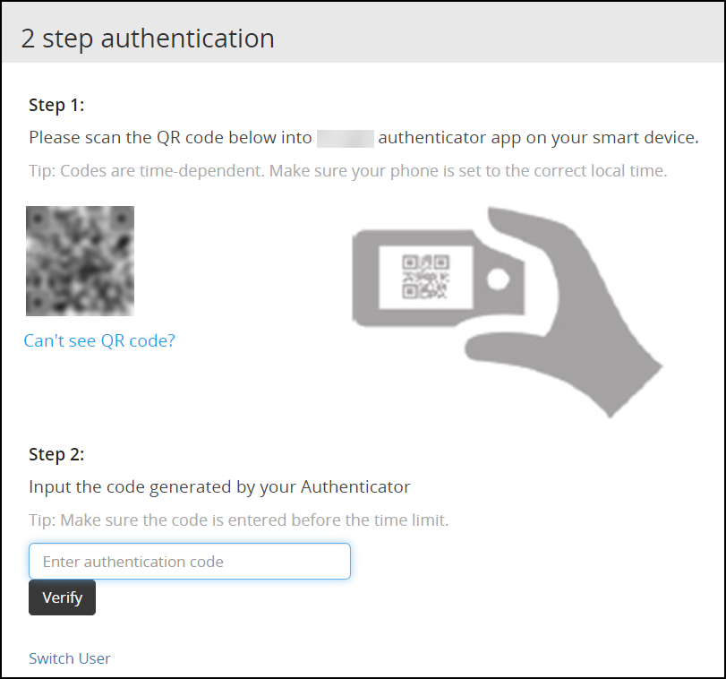This screenshot has height=679, width=726.
Task: Click inside the authentication code field
Action: tap(189, 561)
